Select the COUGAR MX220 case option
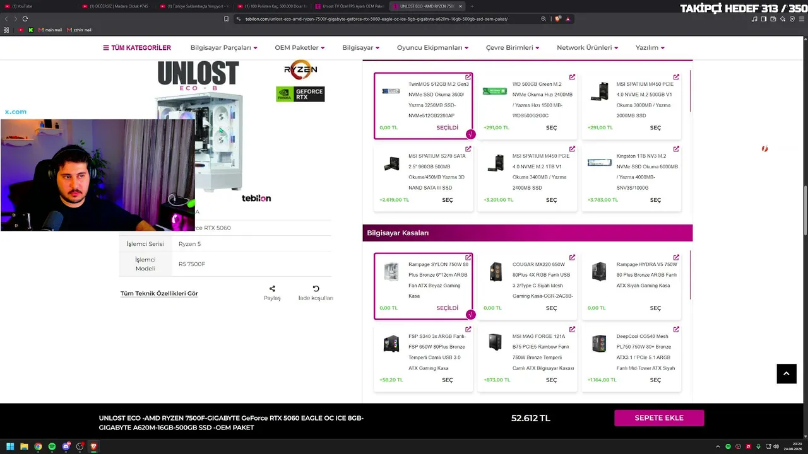Image resolution: width=808 pixels, height=454 pixels. pos(551,308)
